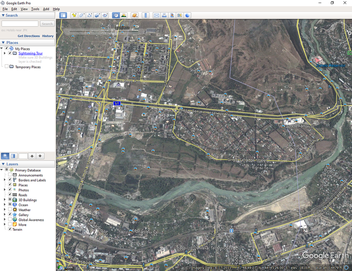The image size is (352, 271).
Task: Click the blue globe toolbar icon
Action: click(x=187, y=15)
